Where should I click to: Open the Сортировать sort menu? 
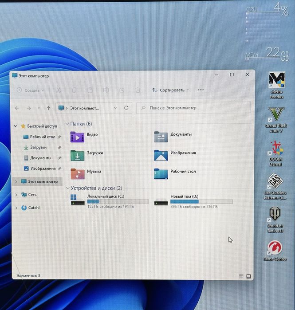(170, 90)
